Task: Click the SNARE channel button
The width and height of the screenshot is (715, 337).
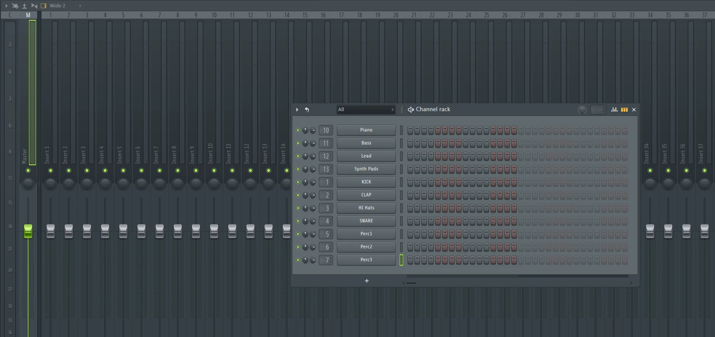Action: (x=366, y=221)
